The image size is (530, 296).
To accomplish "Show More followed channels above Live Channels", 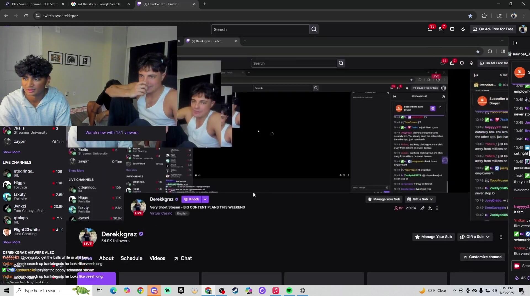I will pos(12,152).
